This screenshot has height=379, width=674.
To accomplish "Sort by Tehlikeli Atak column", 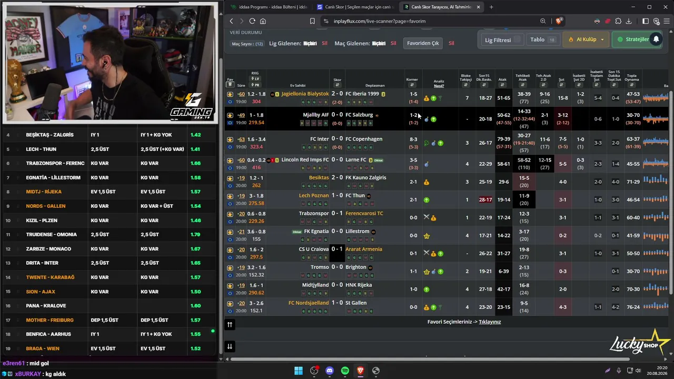I will pyautogui.click(x=522, y=85).
